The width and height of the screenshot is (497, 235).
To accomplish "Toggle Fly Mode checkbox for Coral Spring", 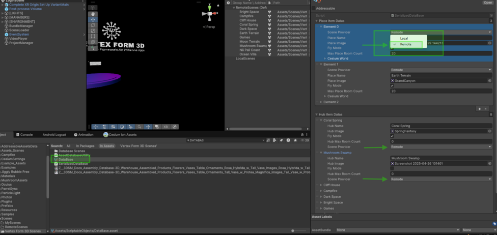I will pos(392,136).
